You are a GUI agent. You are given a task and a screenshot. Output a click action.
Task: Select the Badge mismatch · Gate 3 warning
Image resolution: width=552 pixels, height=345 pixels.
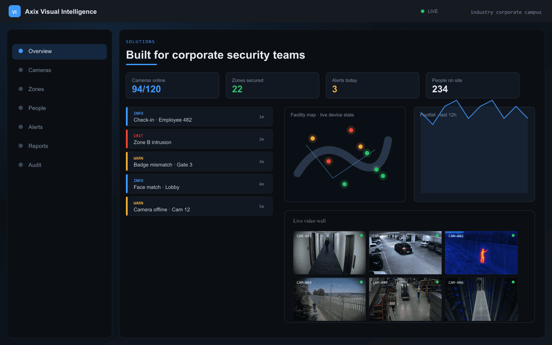click(199, 161)
